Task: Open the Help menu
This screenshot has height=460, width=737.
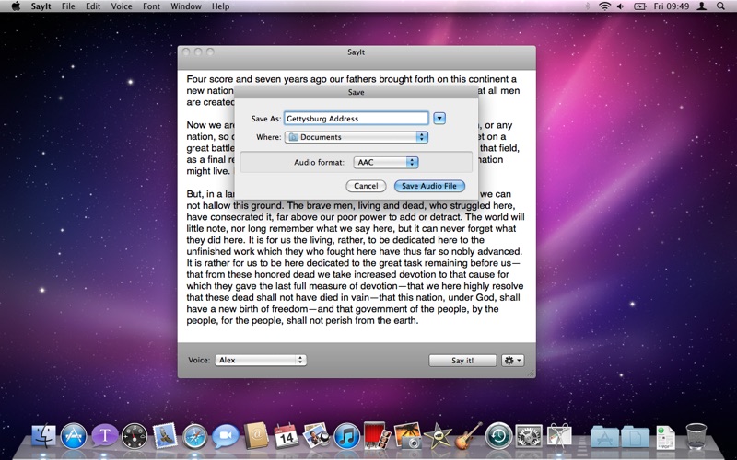Action: [220, 6]
